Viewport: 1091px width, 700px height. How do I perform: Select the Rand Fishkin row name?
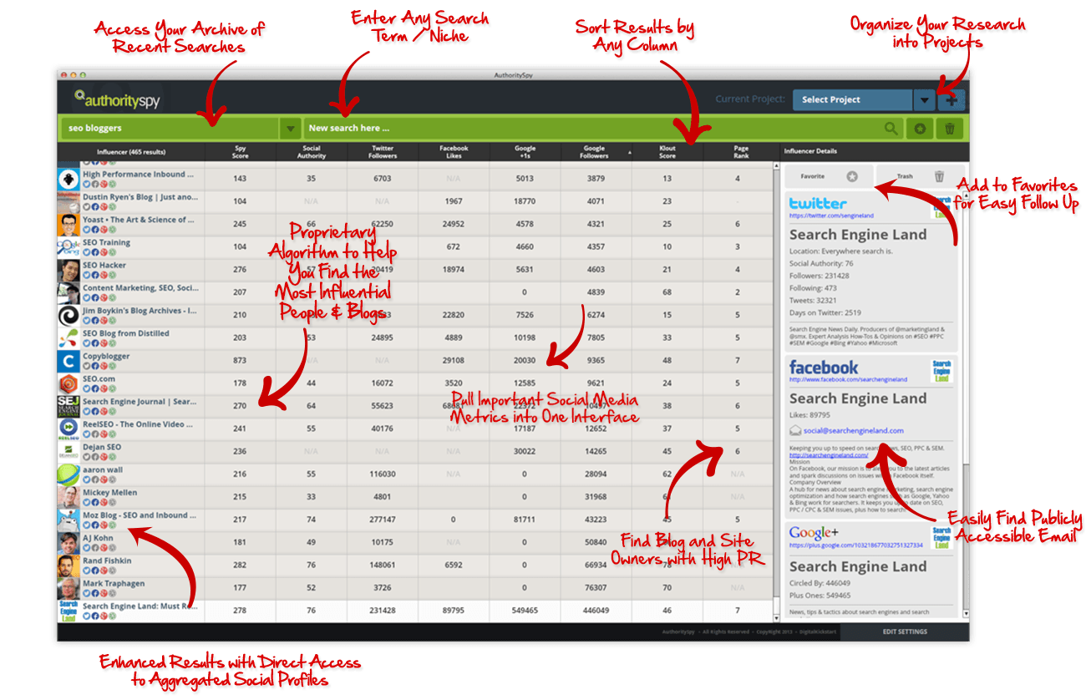pyautogui.click(x=107, y=561)
